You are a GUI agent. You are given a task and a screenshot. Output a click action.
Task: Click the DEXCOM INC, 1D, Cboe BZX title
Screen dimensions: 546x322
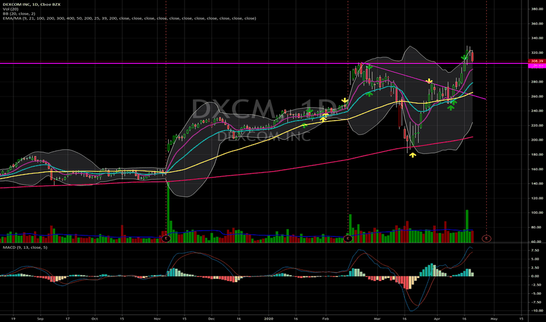click(x=32, y=4)
